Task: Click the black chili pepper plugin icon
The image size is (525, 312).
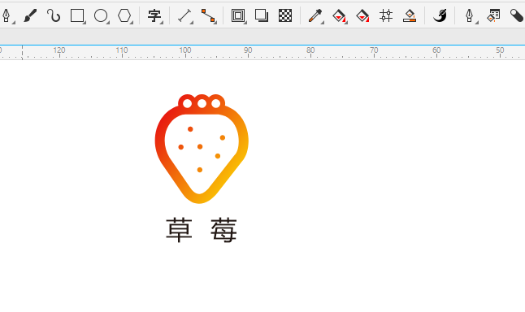Action: (440, 15)
